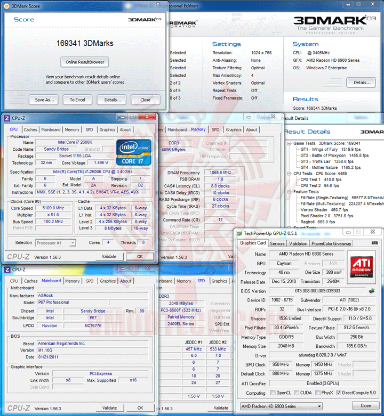Collapse the CPU Tests tree node
The height and width of the screenshot is (416, 384).
coord(289,174)
